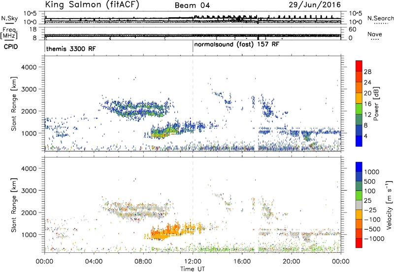This screenshot has height=272, width=394.
Task: Select the "N.Search" legend label
Action: click(x=380, y=18)
